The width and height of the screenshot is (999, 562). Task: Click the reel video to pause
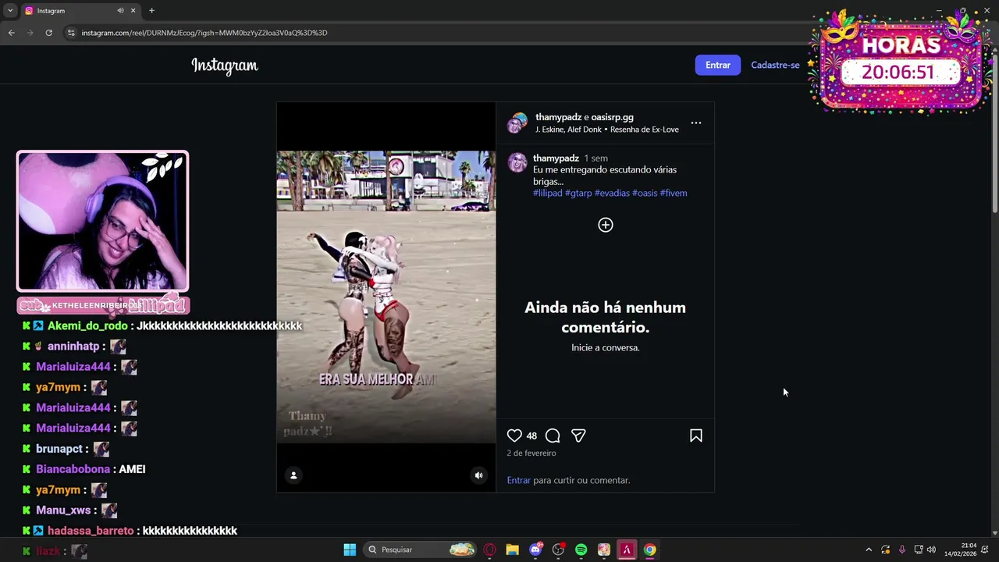[386, 297]
